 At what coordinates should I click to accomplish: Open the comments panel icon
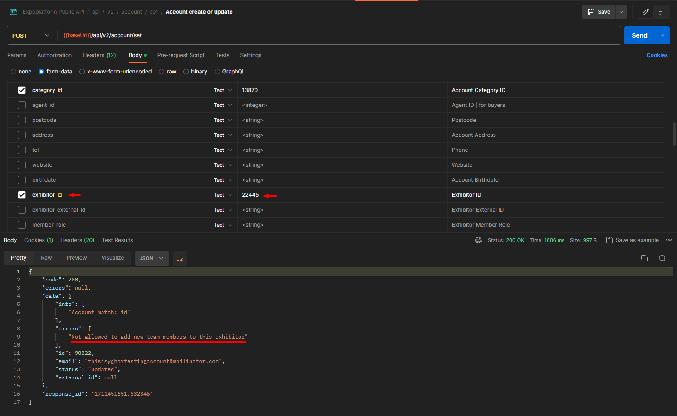661,11
